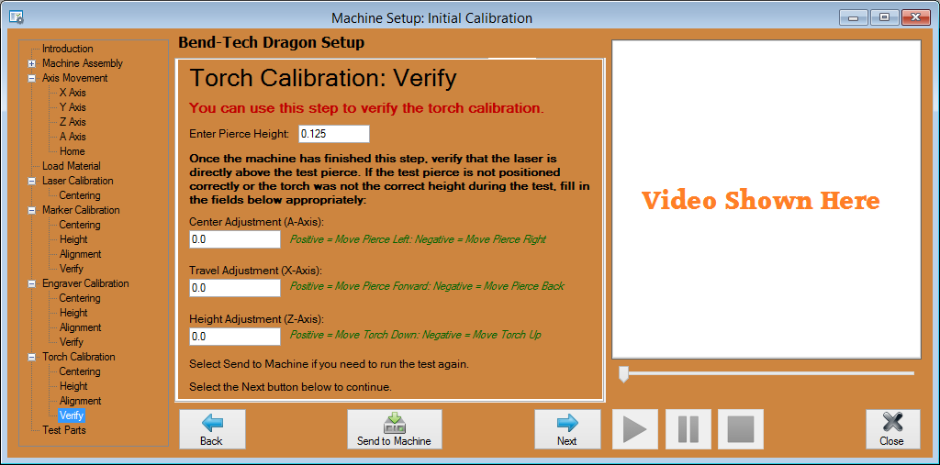Viewport: 940px width, 465px height.
Task: Collapse the Axis Movement tree node
Action: (x=31, y=79)
